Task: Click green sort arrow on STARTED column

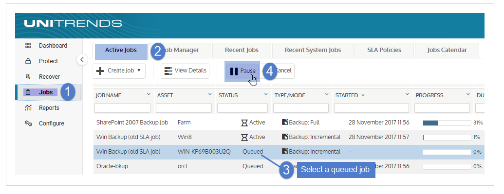Action: pyautogui.click(x=363, y=95)
